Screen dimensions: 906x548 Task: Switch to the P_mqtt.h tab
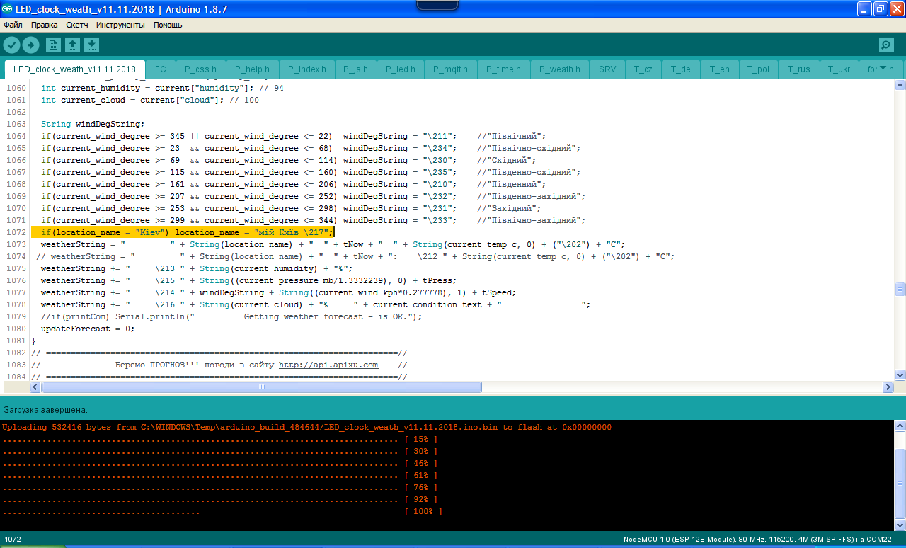coord(451,69)
